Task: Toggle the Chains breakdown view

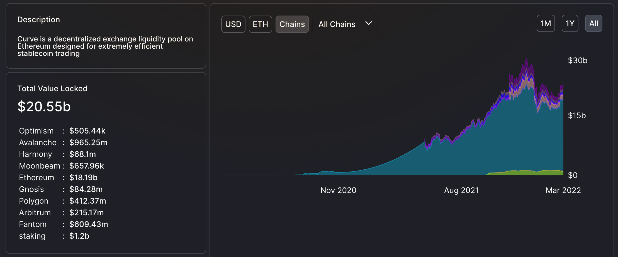Action: [x=292, y=24]
